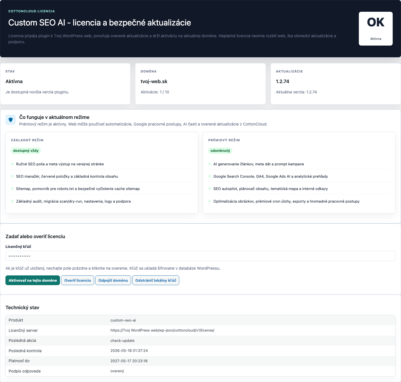The height and width of the screenshot is (382, 401).
Task: Click the '2026-05-18 01:37:24' timestamp
Action: click(129, 351)
